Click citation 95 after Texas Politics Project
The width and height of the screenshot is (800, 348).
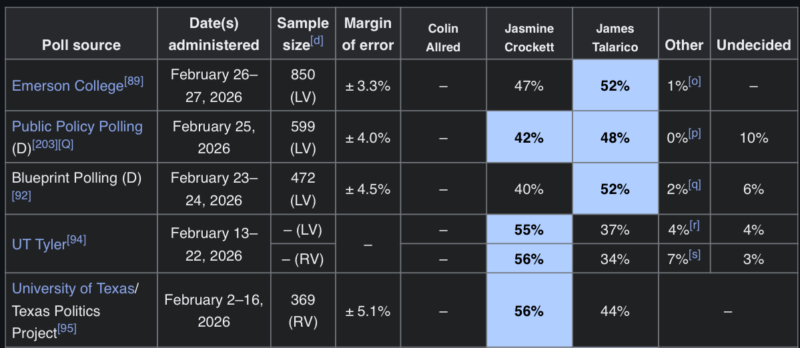pos(67,328)
